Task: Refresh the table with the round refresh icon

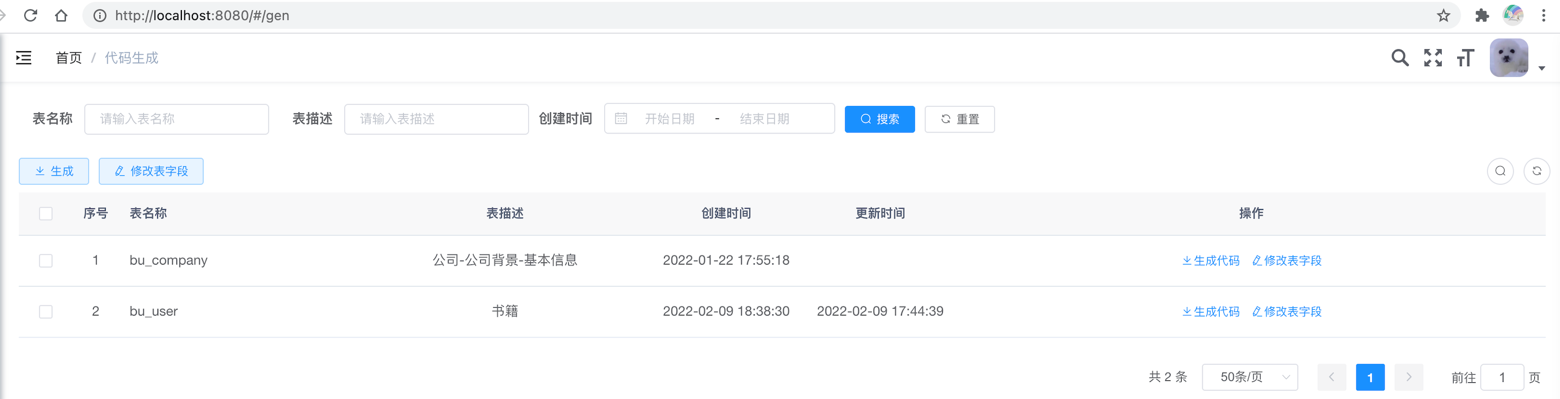Action: click(x=1536, y=171)
